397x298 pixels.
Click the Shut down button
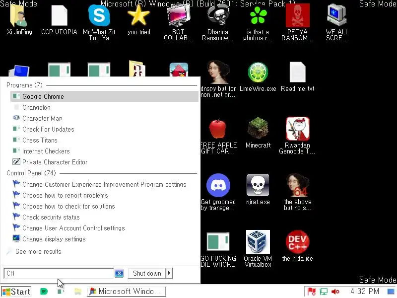[147, 273]
